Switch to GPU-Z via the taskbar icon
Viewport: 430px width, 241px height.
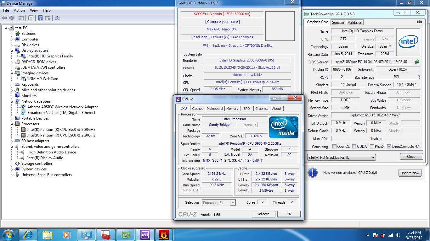pos(125,235)
